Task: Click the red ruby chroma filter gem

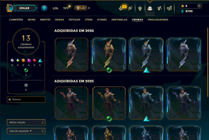Action: 34,61
